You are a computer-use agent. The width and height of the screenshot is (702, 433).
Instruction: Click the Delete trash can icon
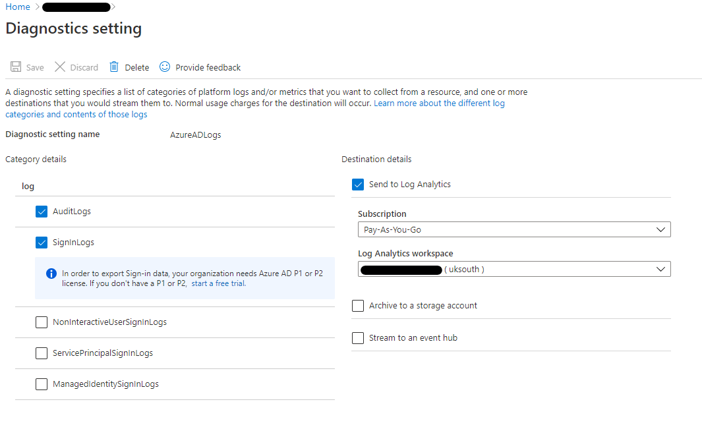pyautogui.click(x=114, y=67)
